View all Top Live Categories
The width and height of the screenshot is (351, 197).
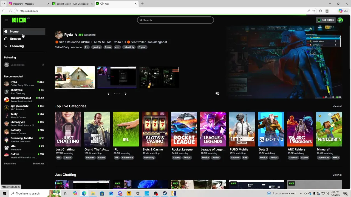(337, 106)
